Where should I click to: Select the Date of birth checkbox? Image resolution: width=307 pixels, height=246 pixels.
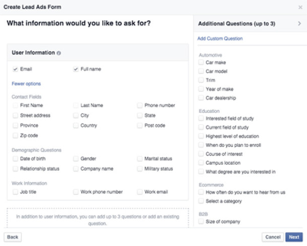(x=16, y=159)
